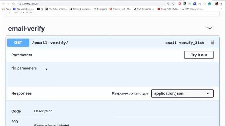This screenshot has width=225, height=126.
Task: Bookmark this page with the star icon
Action: point(173,4)
